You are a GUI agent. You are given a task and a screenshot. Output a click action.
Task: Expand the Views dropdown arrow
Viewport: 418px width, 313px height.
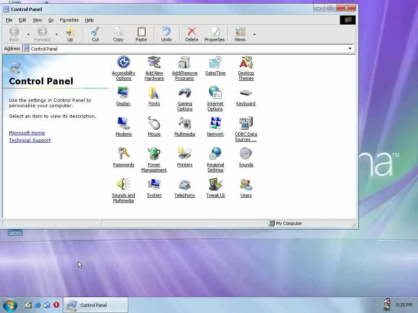click(x=254, y=34)
